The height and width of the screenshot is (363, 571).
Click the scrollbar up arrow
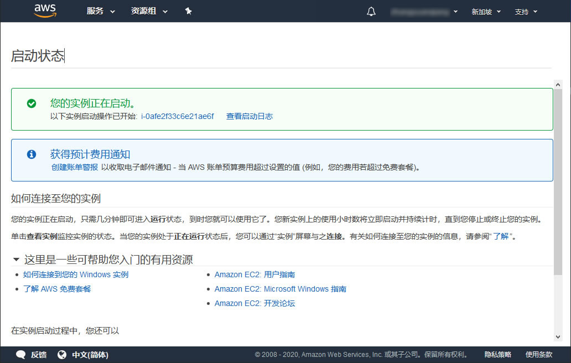click(558, 85)
